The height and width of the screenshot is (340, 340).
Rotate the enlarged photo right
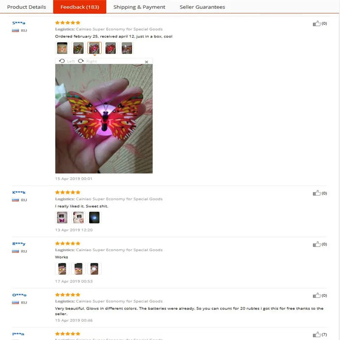click(87, 61)
